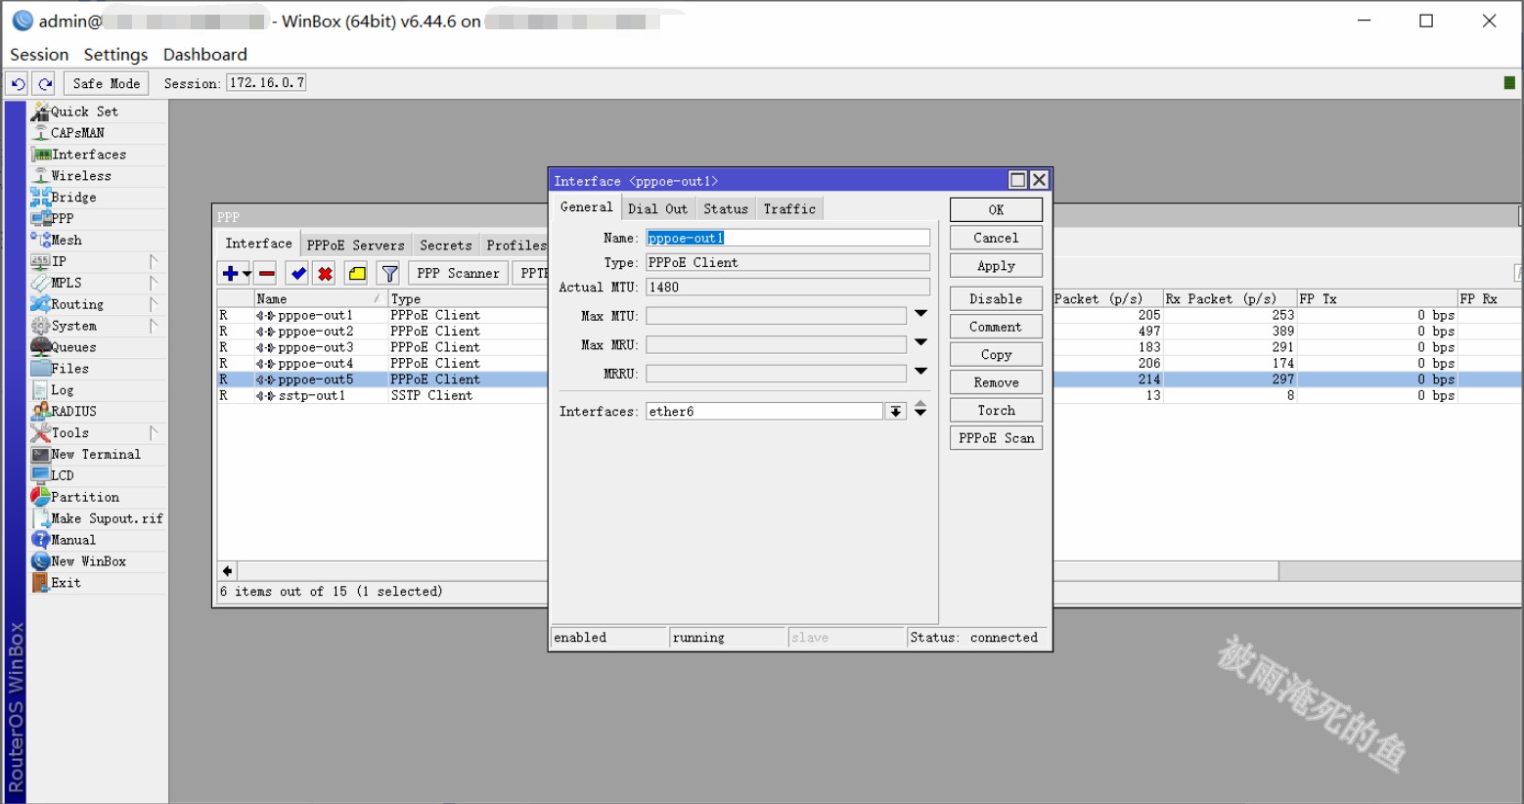Click the yellow Comment icon
Screen dimensions: 1524x804
coord(357,274)
